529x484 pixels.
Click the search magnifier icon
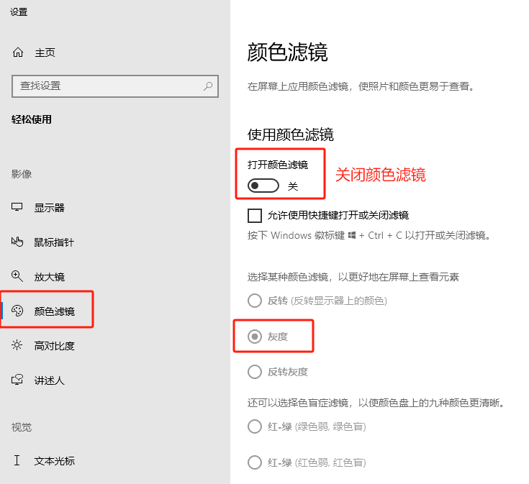pyautogui.click(x=208, y=86)
